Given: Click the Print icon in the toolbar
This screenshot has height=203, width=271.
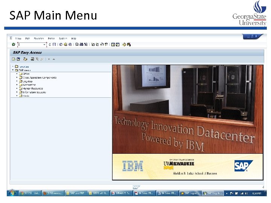Looking at the screenshot, I should pyautogui.click(x=77, y=44).
